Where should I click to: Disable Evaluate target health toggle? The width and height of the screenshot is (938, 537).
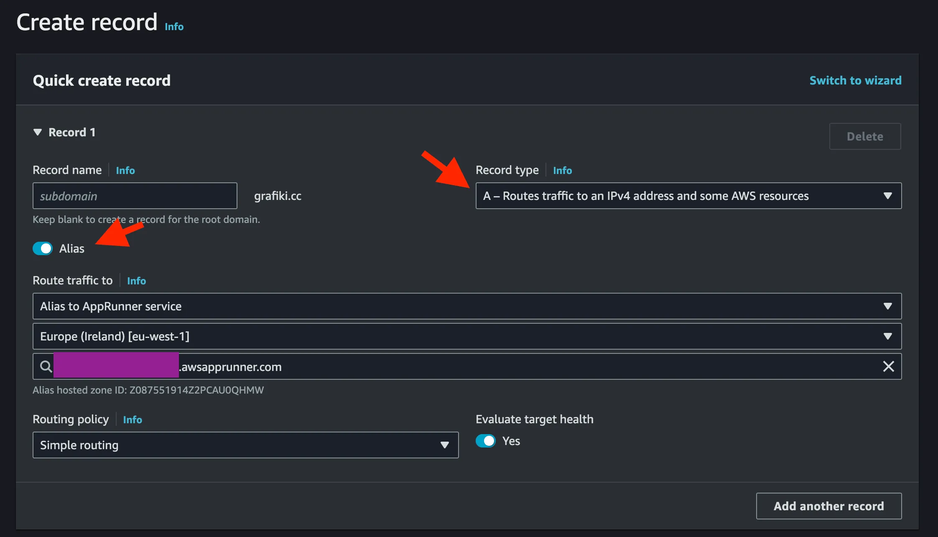tap(486, 441)
